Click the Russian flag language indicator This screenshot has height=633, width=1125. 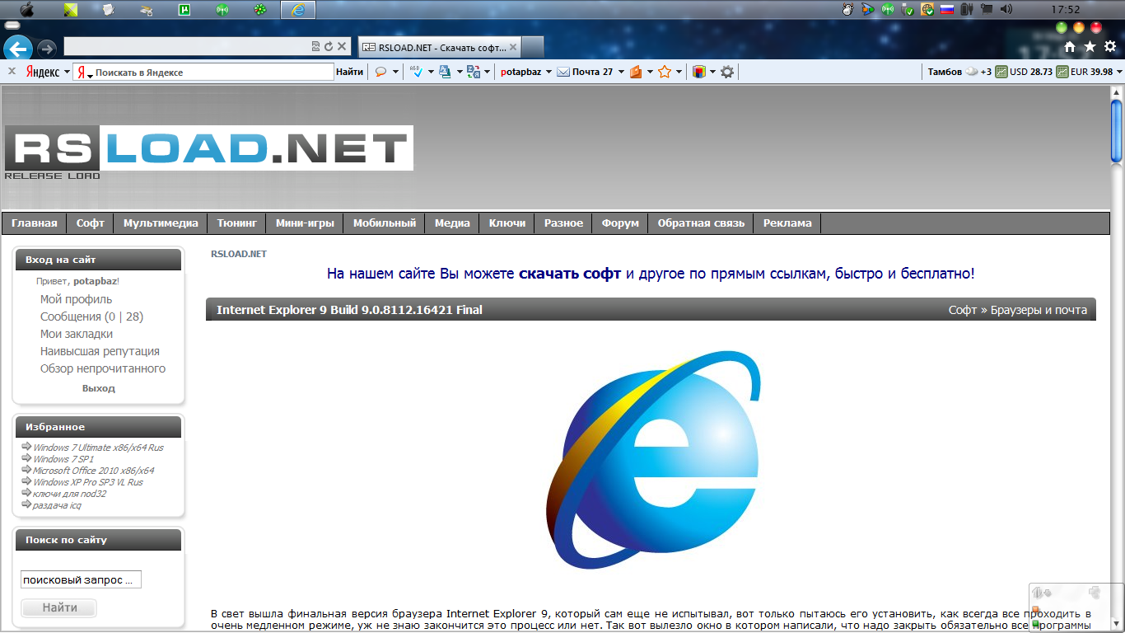(x=946, y=10)
